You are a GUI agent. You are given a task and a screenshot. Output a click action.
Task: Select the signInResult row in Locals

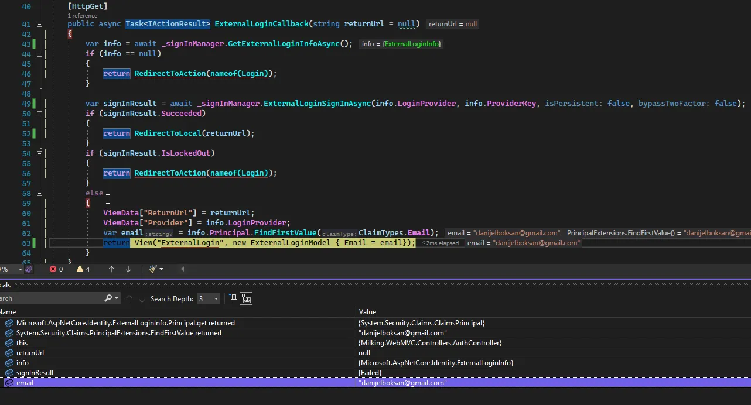click(x=35, y=373)
